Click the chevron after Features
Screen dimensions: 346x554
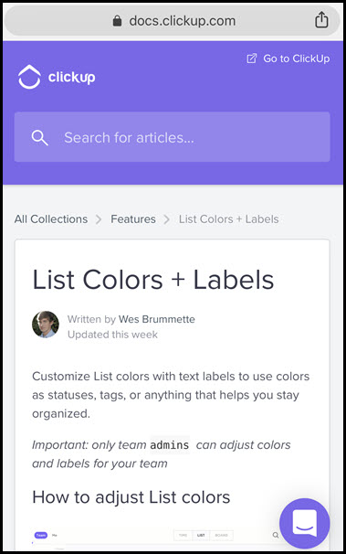coord(166,219)
